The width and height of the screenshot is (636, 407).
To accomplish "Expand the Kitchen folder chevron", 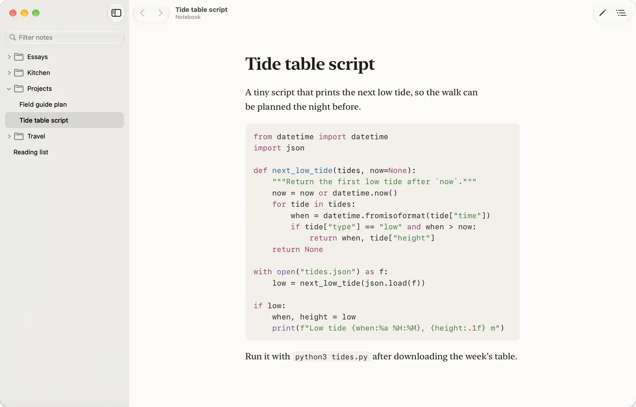I will point(9,72).
